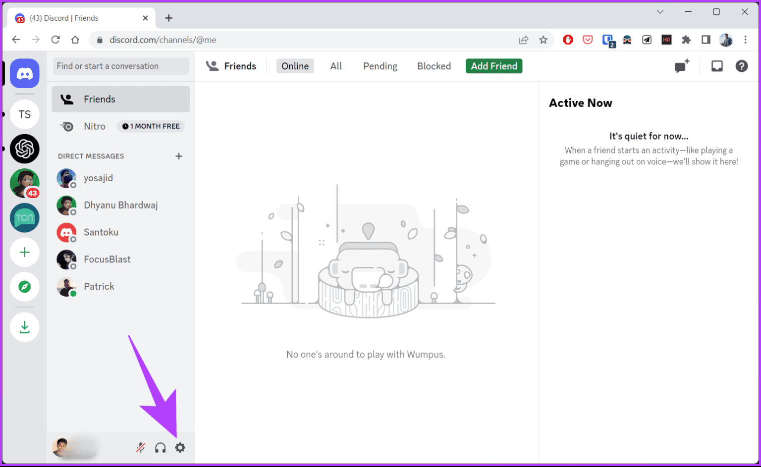Switch to the Online tab

(295, 66)
